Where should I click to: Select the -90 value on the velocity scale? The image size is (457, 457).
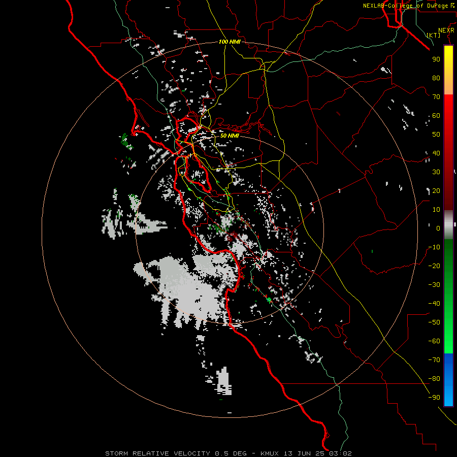tap(434, 397)
